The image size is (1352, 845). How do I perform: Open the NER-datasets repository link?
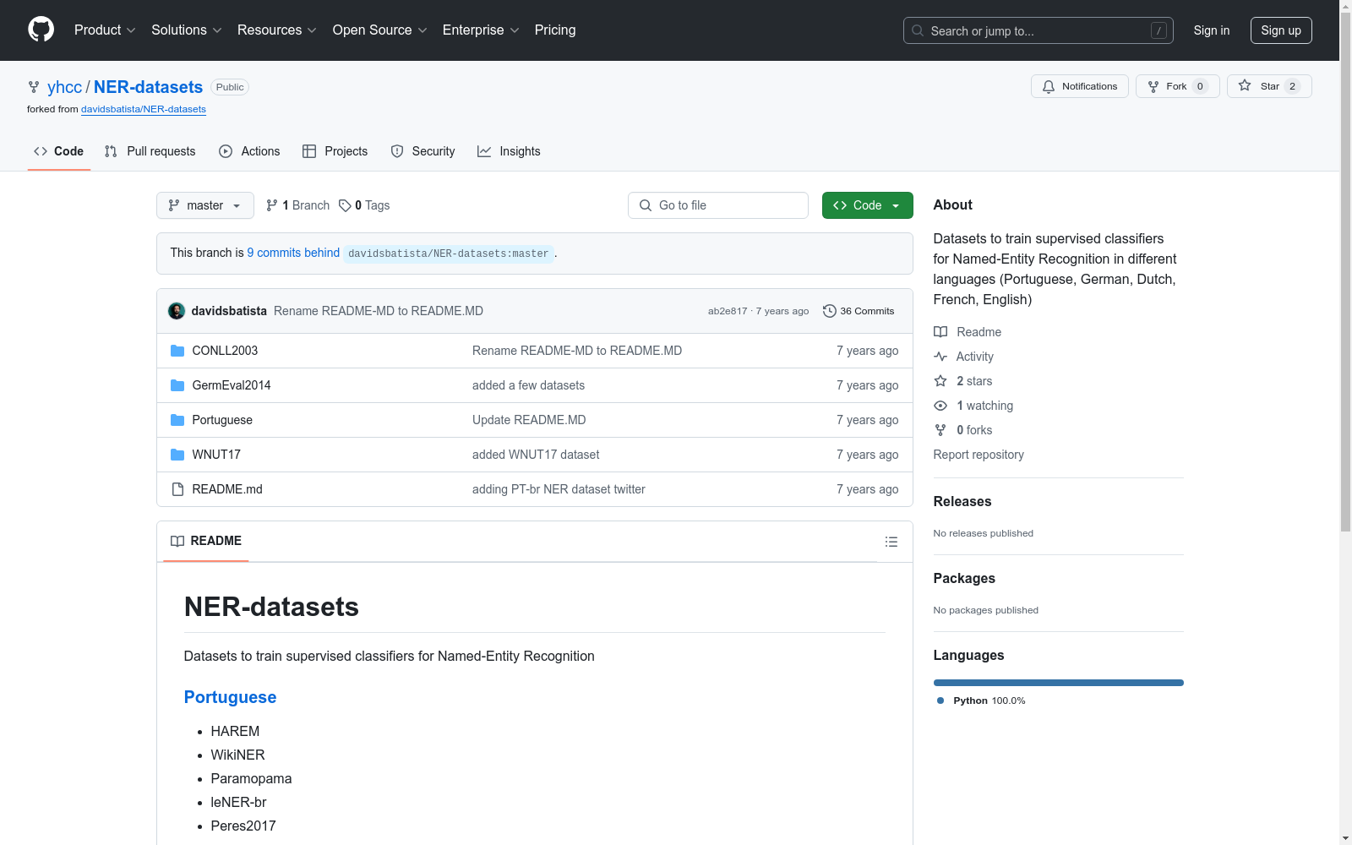[148, 87]
